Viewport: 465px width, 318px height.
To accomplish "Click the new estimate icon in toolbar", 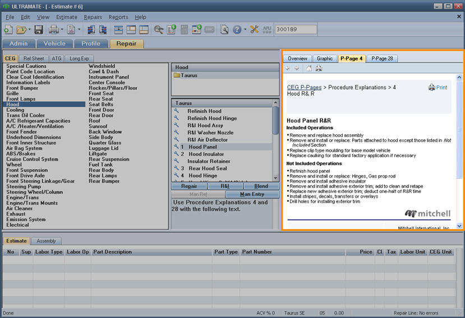I will click(8, 29).
